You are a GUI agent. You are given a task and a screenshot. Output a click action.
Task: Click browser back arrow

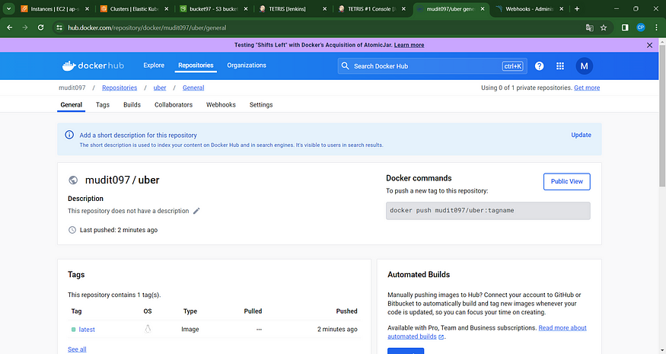[10, 27]
